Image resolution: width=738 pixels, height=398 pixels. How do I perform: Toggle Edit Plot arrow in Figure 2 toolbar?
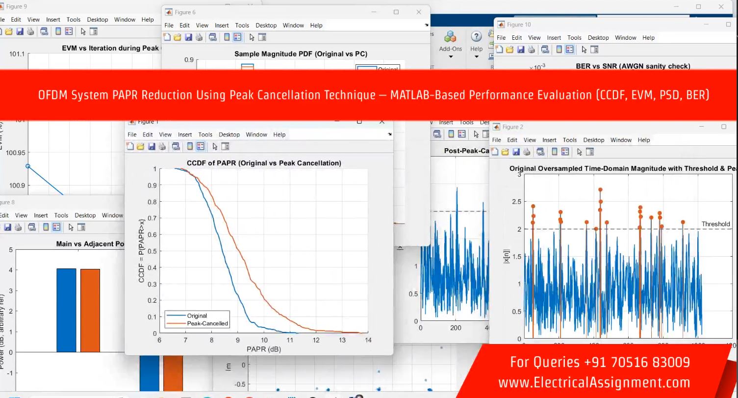[x=578, y=152]
